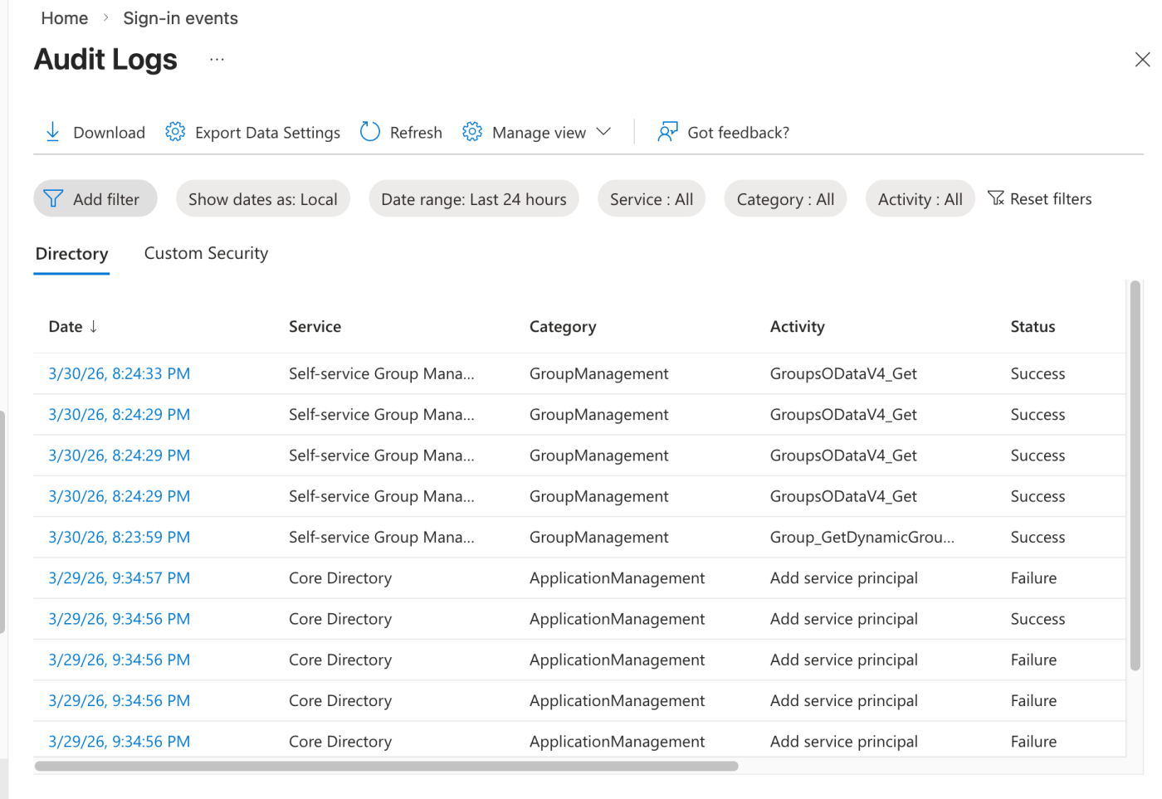Go to Home breadcrumb
Screen dimensions: 1162x799
pos(65,18)
